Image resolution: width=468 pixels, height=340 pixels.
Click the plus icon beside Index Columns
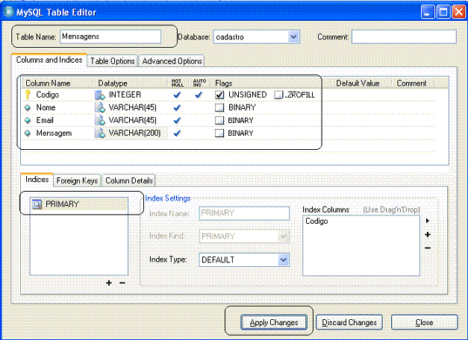(x=428, y=234)
